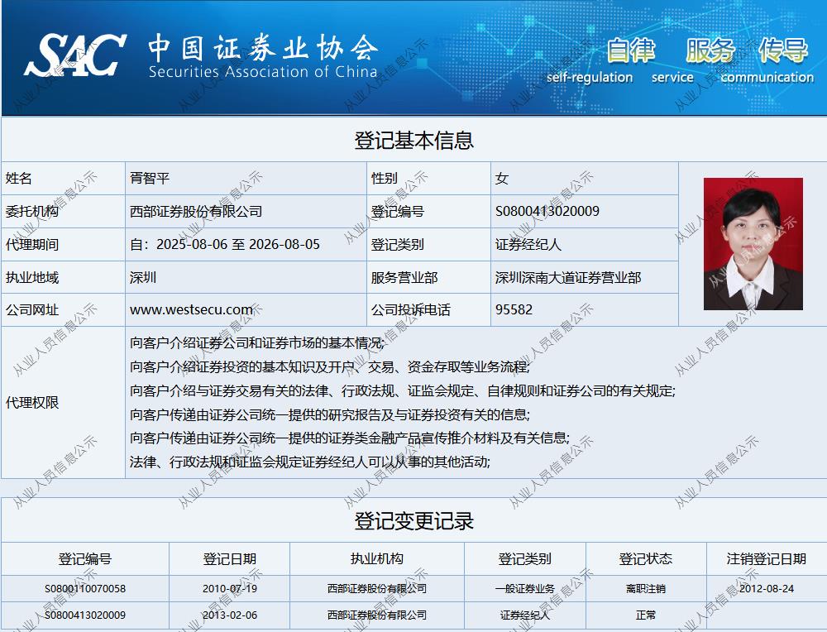Click the cancellation date 2012-08-24 cell
This screenshot has height=632, width=827.
pyautogui.click(x=766, y=589)
